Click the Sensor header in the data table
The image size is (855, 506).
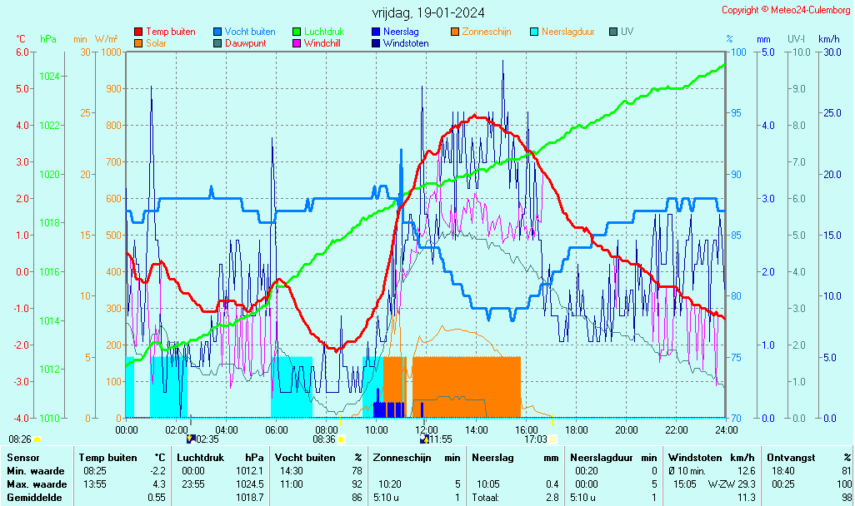point(22,457)
